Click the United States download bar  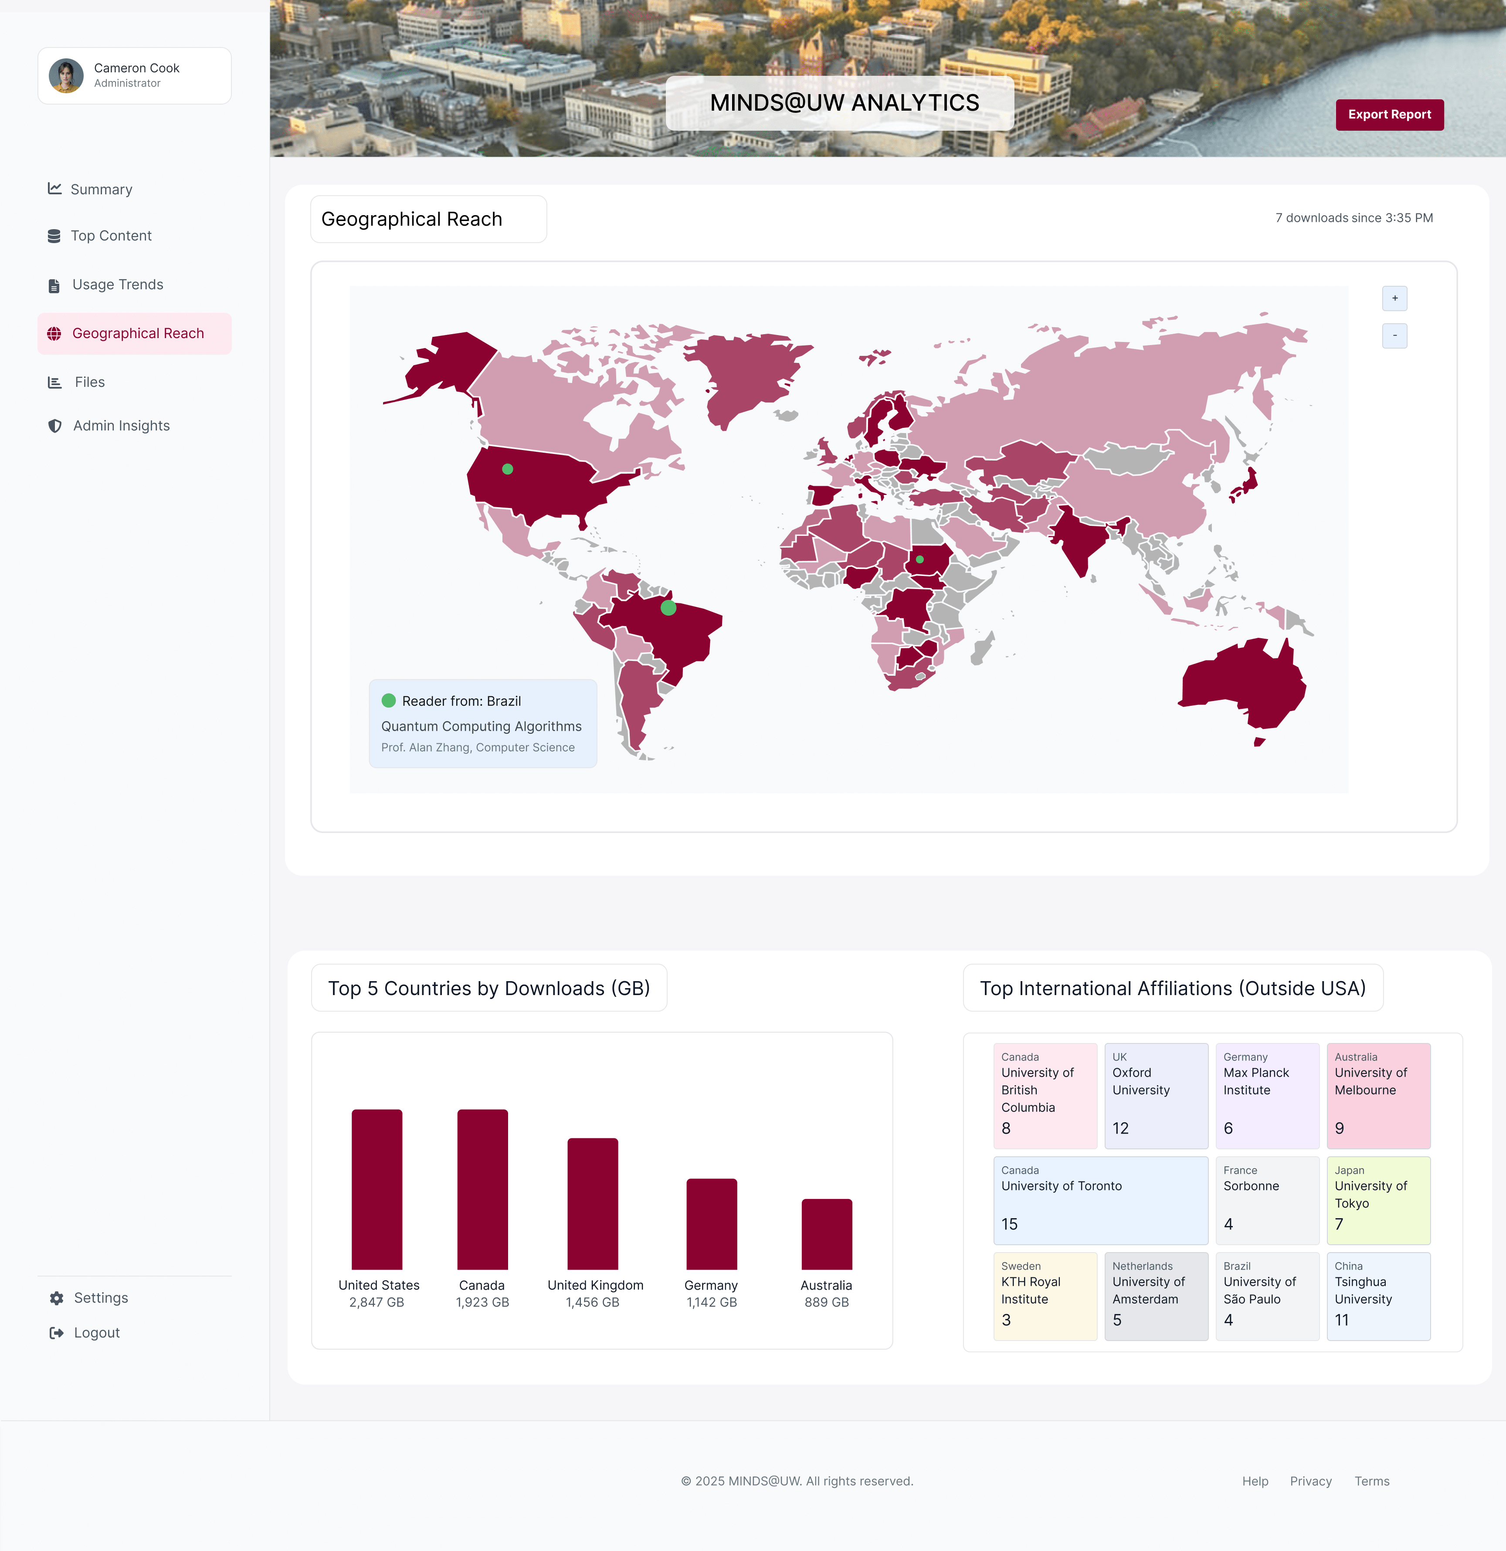376,1189
